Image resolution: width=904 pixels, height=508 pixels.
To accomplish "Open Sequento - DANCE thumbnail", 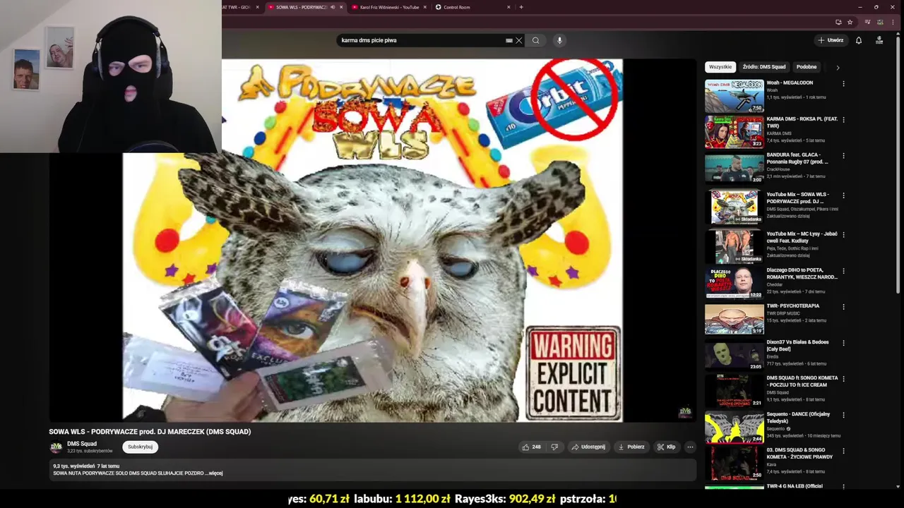I will (734, 427).
